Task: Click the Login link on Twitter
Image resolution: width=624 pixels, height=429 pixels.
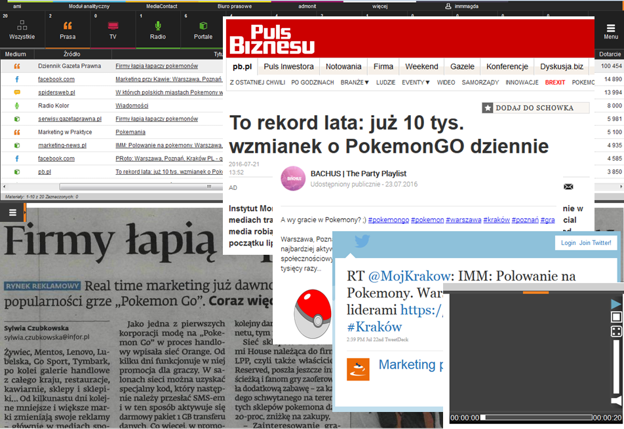Action: [x=568, y=242]
